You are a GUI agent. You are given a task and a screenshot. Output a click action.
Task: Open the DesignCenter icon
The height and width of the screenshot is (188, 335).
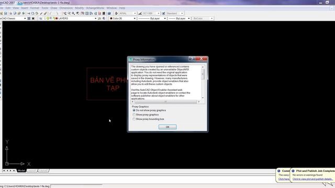click(87, 13)
